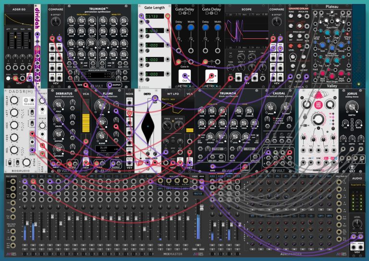The height and width of the screenshot is (261, 369).
Task: Click the CRUSH knob on Debriatus
Action: [59, 119]
